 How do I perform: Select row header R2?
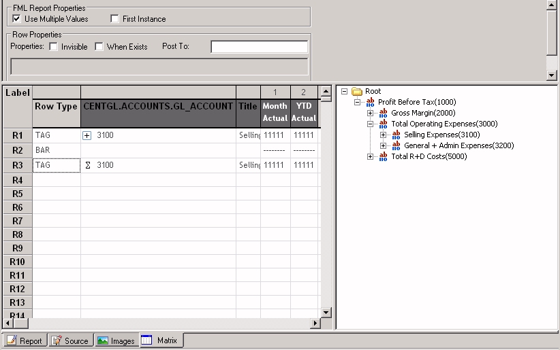(18, 150)
